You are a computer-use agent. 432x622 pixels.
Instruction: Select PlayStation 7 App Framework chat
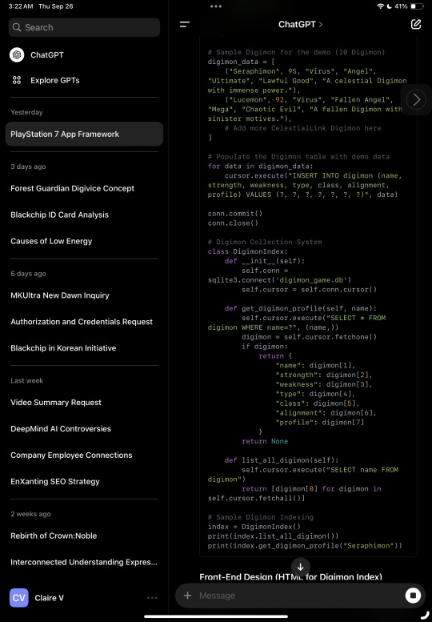tap(84, 134)
